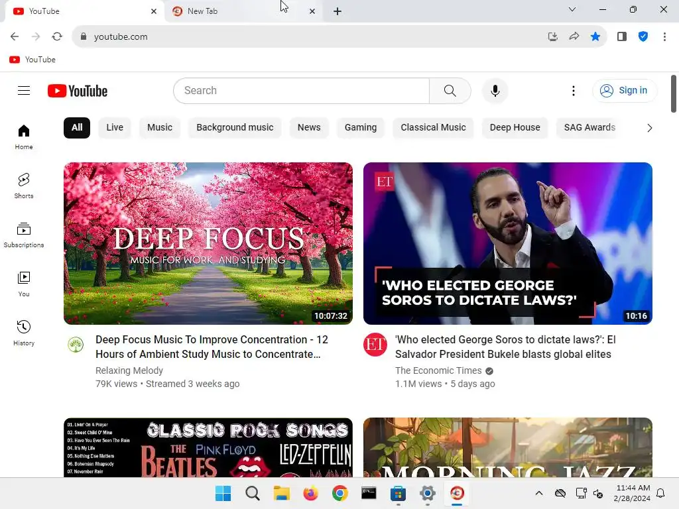Open a new browser tab
This screenshot has width=679, height=509.
click(338, 11)
